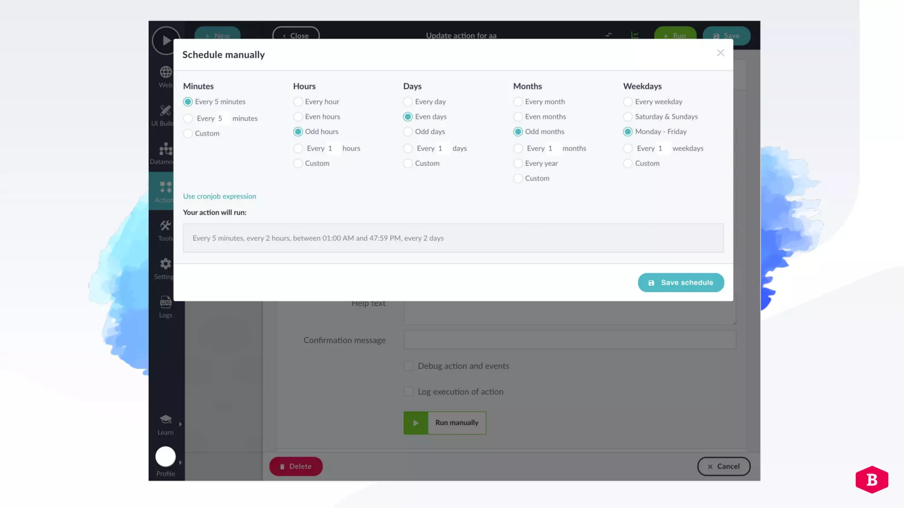This screenshot has width=904, height=508.
Task: Click the schedule summary text box
Action: [453, 238]
